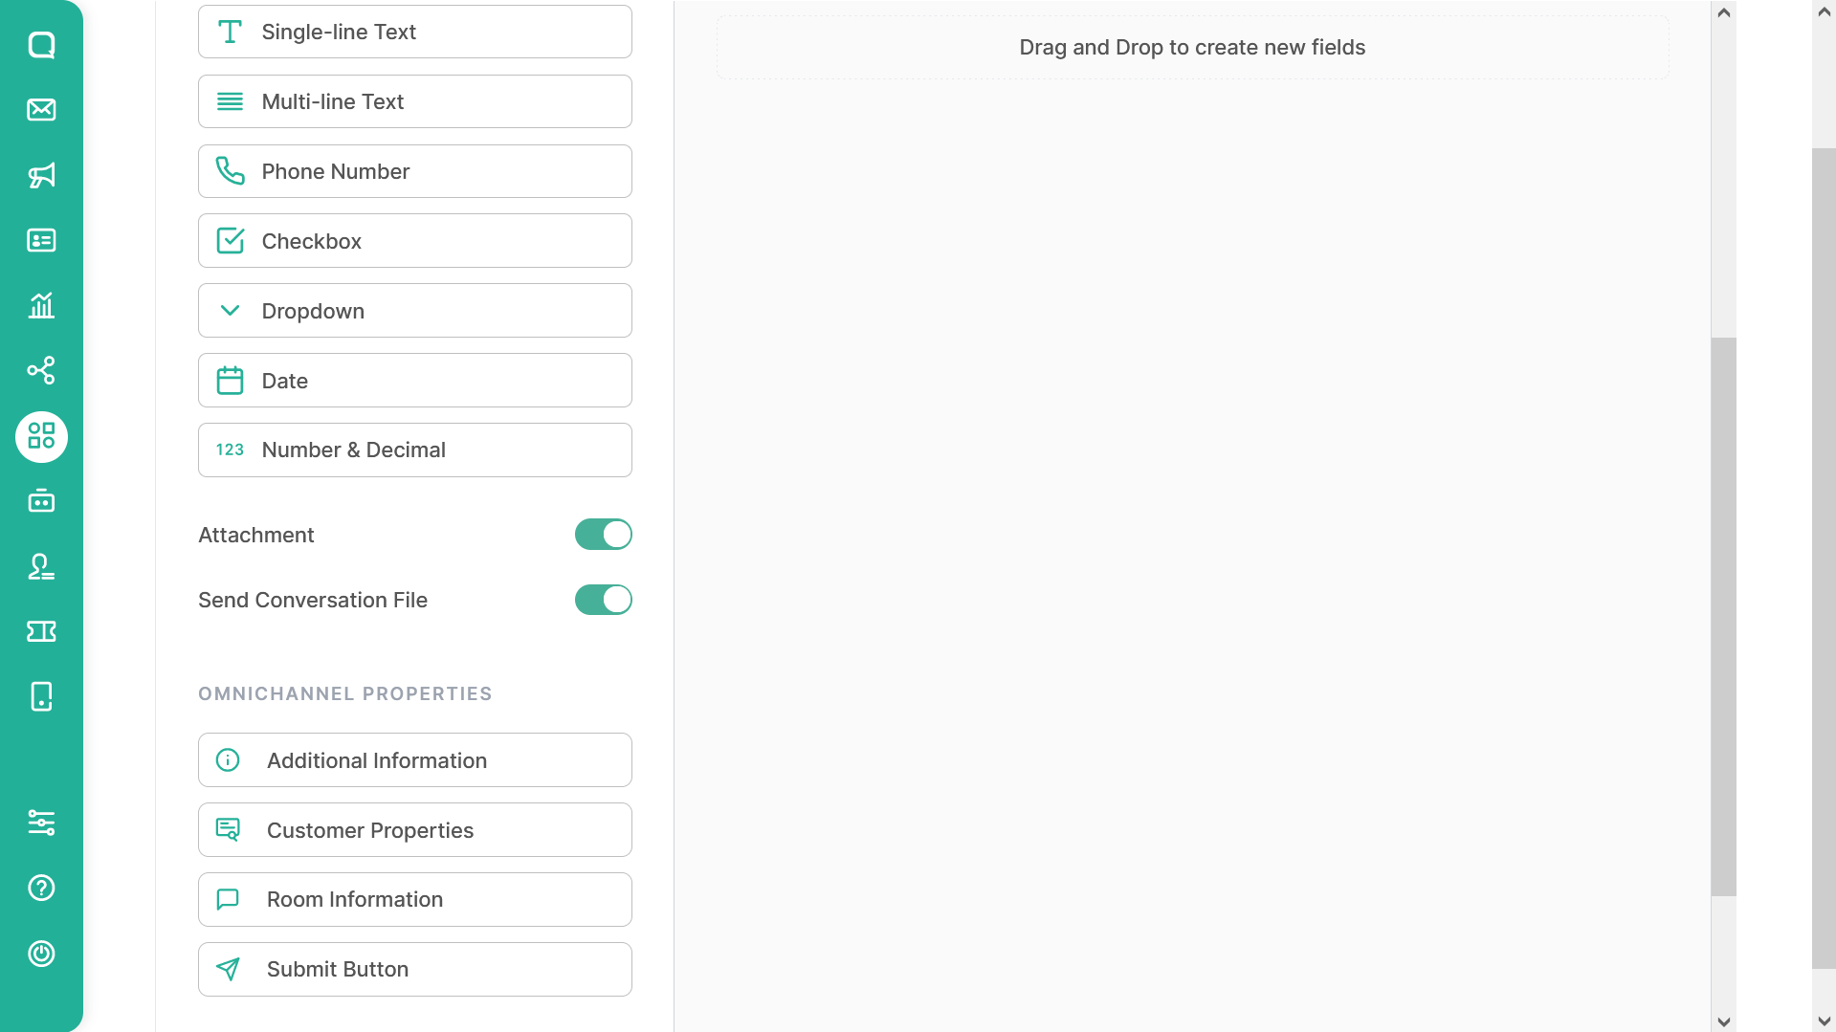
Task: Turn off the Attachment toggle
Action: [604, 535]
